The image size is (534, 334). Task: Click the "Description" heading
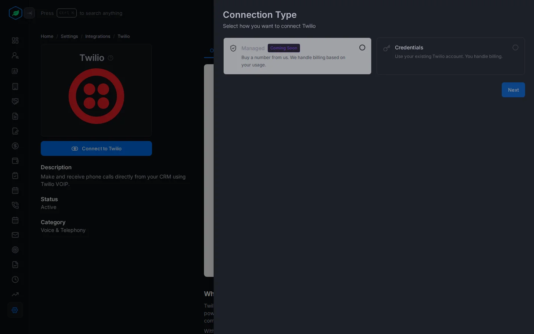tap(56, 167)
